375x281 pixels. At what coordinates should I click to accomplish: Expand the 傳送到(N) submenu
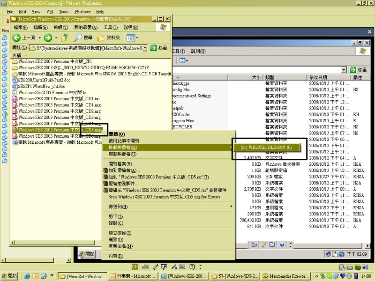click(x=168, y=207)
